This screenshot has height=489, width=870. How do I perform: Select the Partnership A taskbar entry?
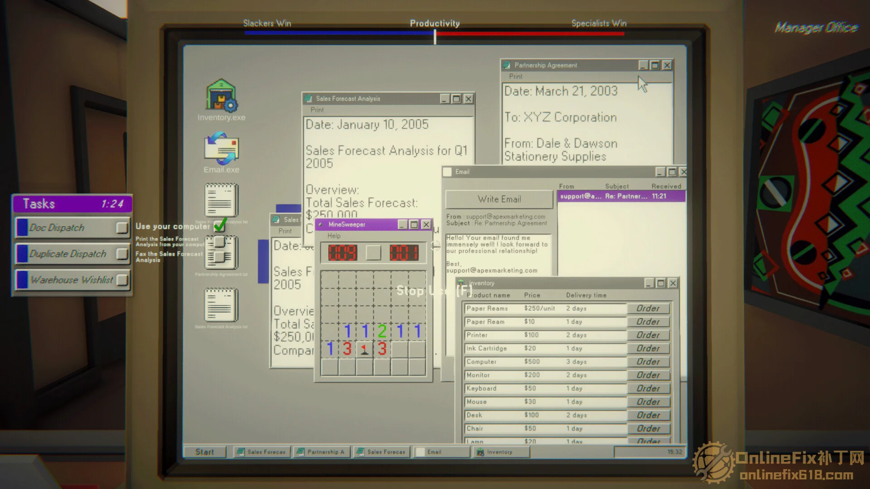point(322,452)
